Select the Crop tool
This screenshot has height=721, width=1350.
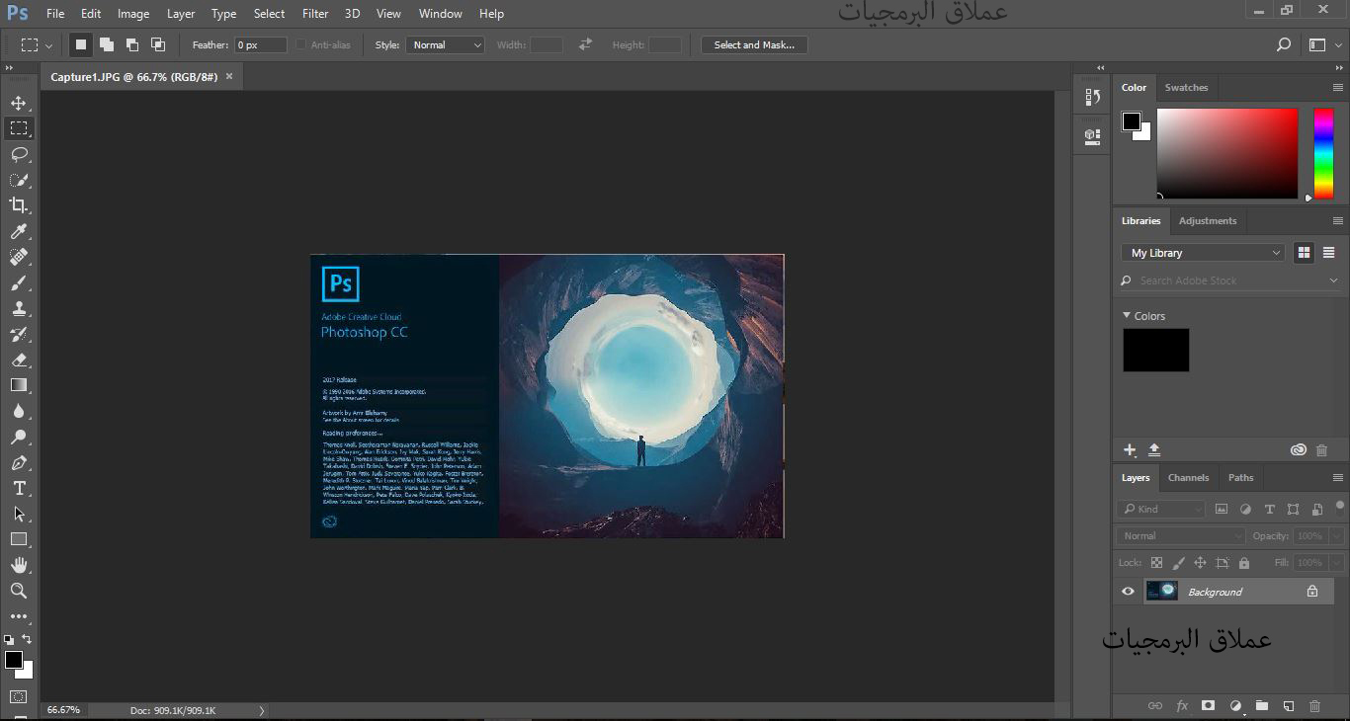pos(19,205)
